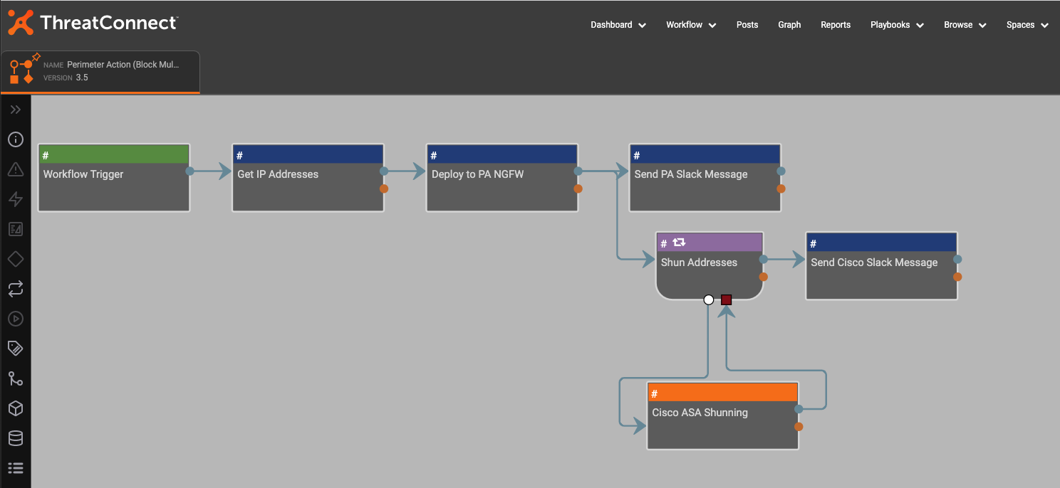Select the Get IP Addresses node
This screenshot has width=1060, height=488.
coord(308,178)
